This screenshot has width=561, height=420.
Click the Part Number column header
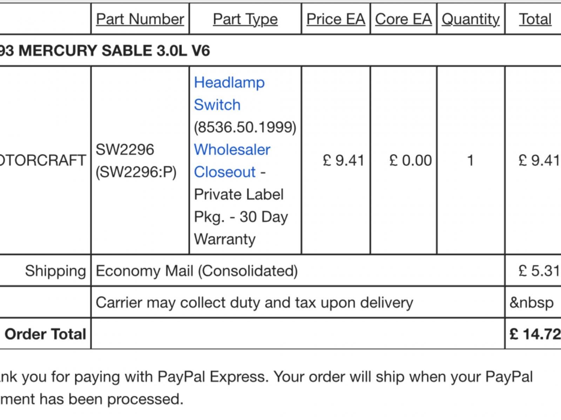click(140, 19)
